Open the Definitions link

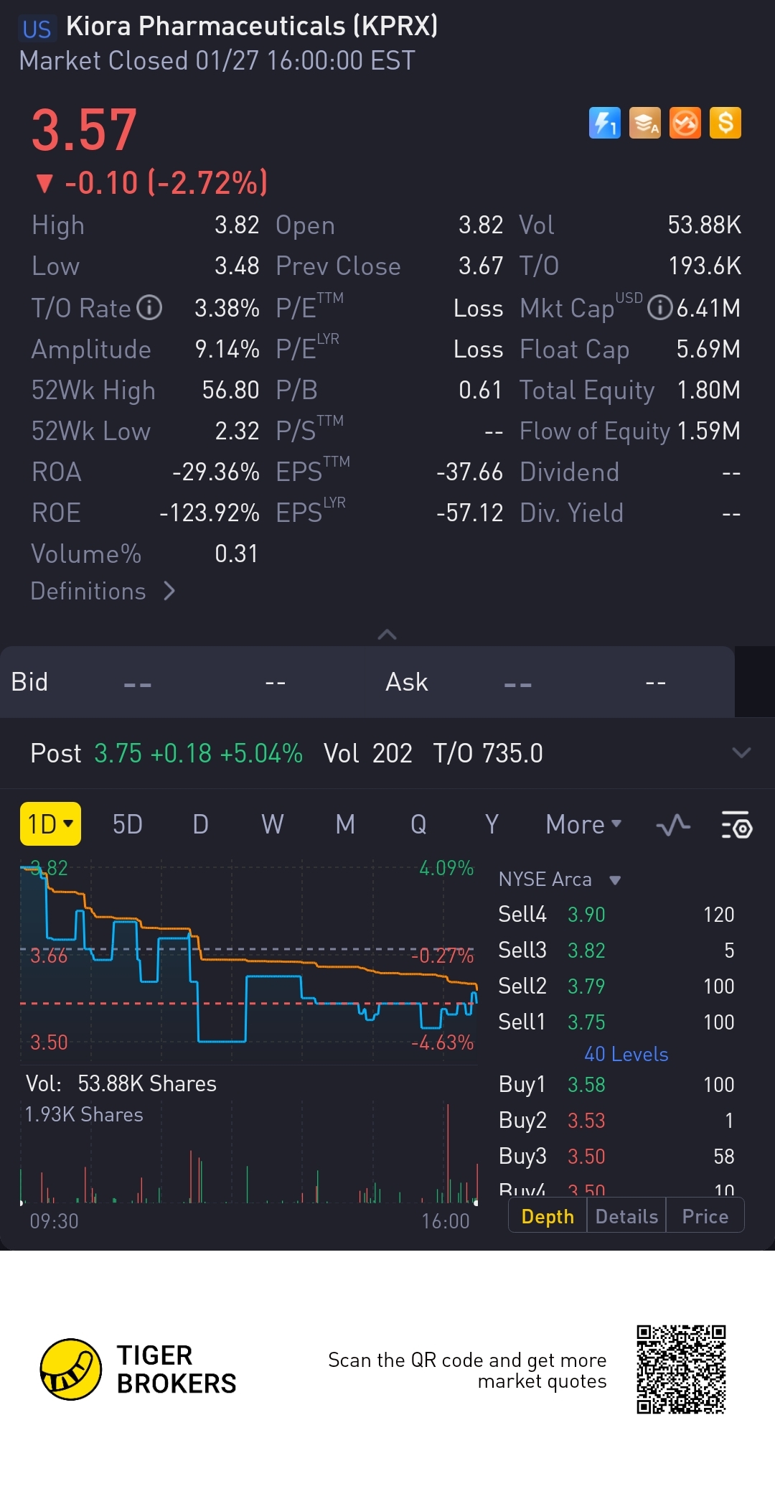103,592
